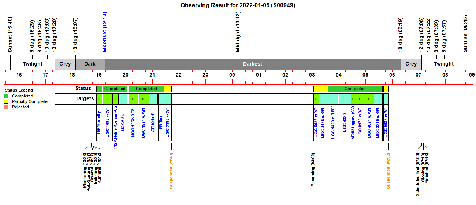This screenshot has width=476, height=205.
Task: Click the Resuming (03:02) event label
Action: point(313,169)
